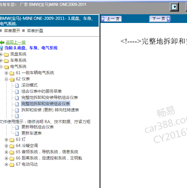
Task: Open the 滚动模式 document
Action: pyautogui.click(x=29, y=85)
